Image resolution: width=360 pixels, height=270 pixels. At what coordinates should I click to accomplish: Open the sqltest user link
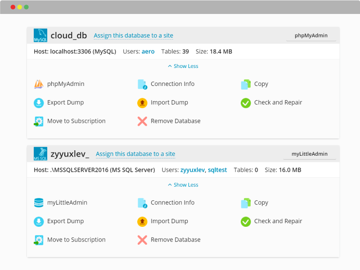pyautogui.click(x=217, y=170)
